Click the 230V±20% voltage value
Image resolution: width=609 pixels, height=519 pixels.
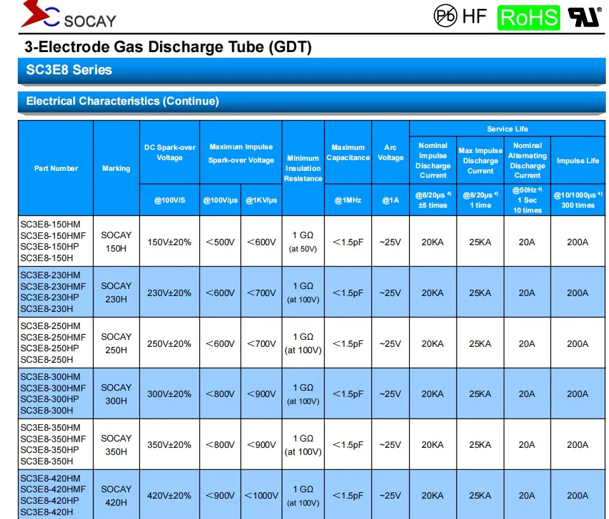(x=170, y=293)
